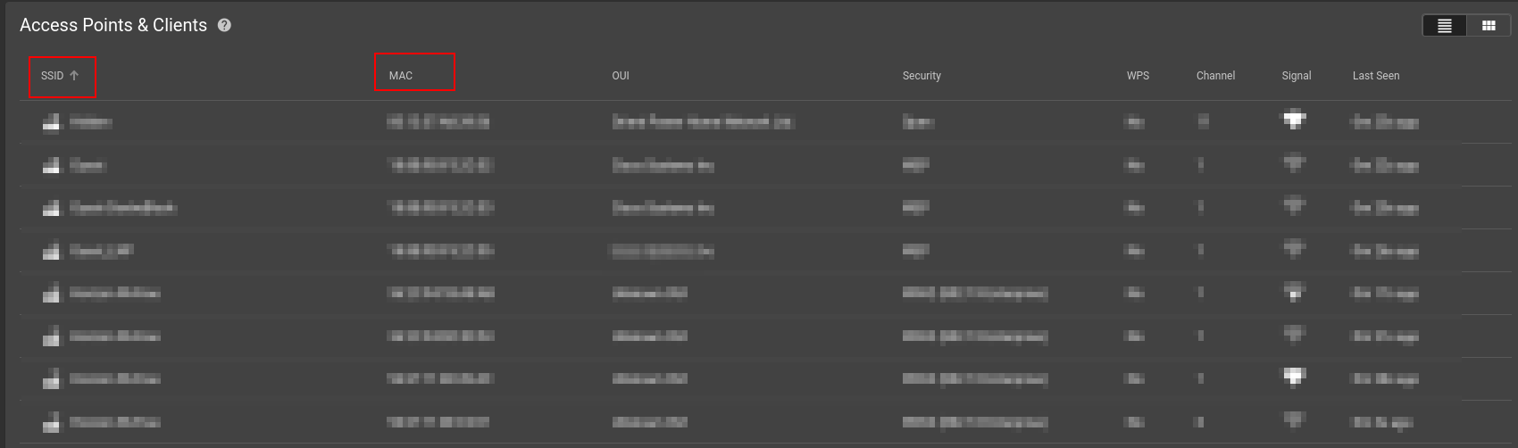
Task: Sort by WPS column header
Action: (1138, 76)
